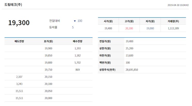Click the buy quantity 5,702
This screenshot has width=192, height=106.
[x=78, y=63]
